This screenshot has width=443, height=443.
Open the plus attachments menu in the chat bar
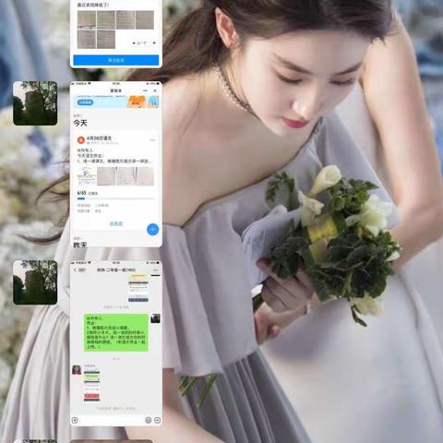click(157, 420)
